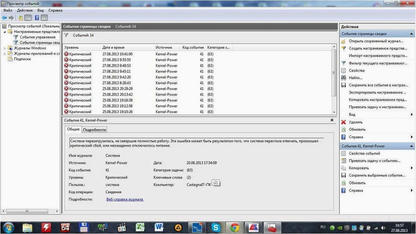Screen dimensions: 416x234
Task: Click the floppy icon of 'Сохранить все события'
Action: pyautogui.click(x=344, y=85)
